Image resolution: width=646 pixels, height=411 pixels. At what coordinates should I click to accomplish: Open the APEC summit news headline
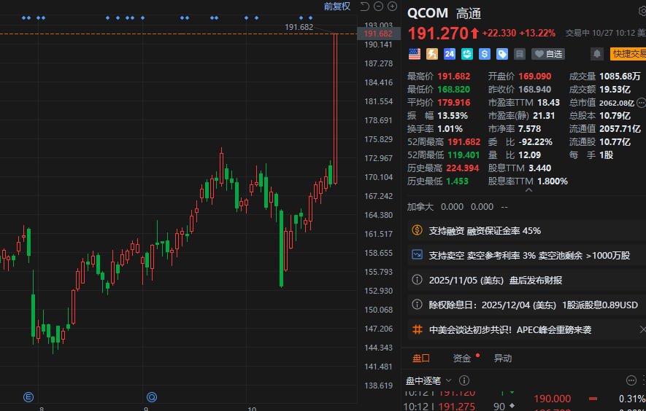(510, 329)
